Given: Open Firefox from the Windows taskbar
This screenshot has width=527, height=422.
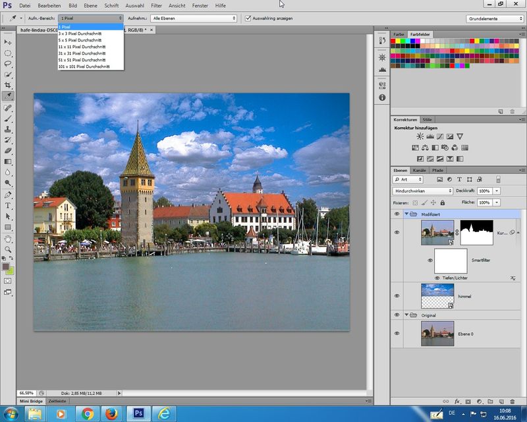Looking at the screenshot, I should (111, 413).
